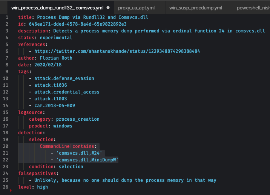Click the tag 'attack.defense_evasion'
This screenshot has width=270, height=195.
pyautogui.click(x=64, y=78)
